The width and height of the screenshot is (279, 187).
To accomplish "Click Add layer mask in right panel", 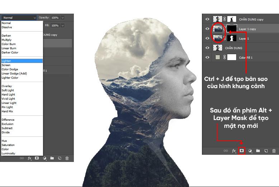I will (242, 150).
